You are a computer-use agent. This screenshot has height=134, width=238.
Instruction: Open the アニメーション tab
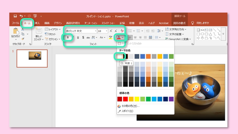91,23
